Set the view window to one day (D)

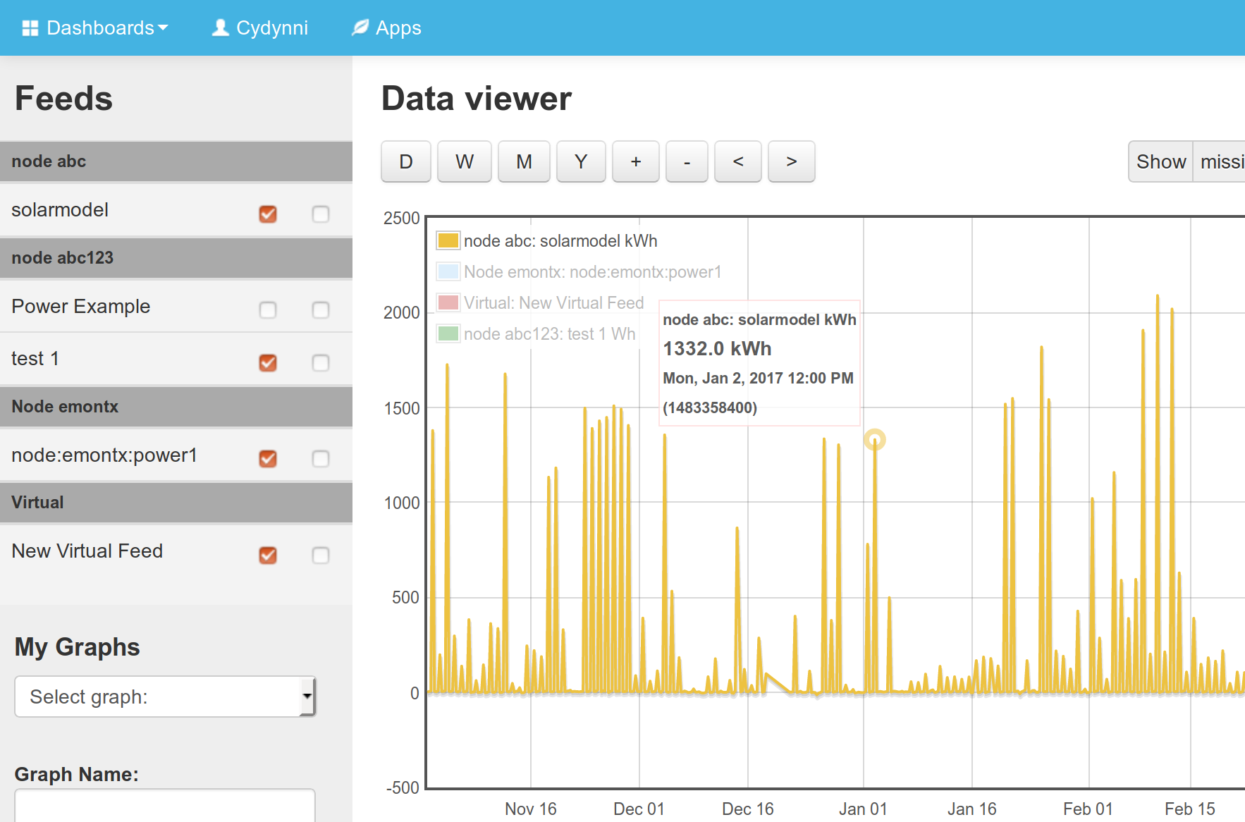point(406,161)
